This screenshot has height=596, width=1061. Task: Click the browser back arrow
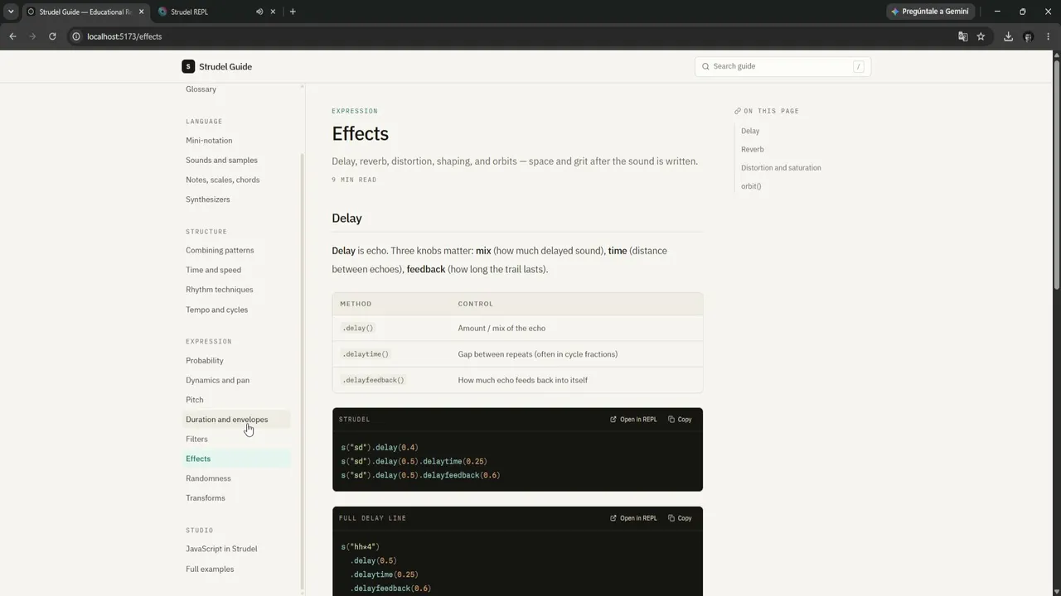pyautogui.click(x=12, y=36)
